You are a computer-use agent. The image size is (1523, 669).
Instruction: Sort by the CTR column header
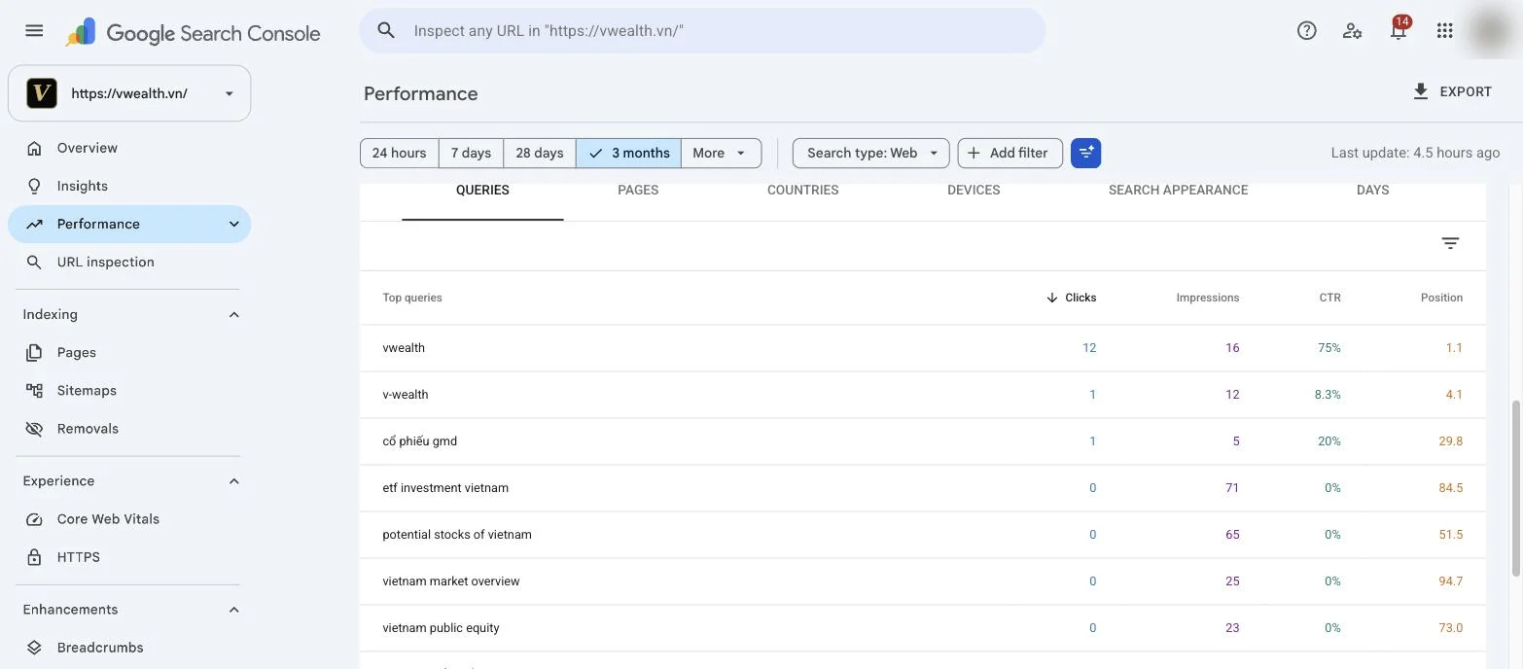click(1329, 298)
